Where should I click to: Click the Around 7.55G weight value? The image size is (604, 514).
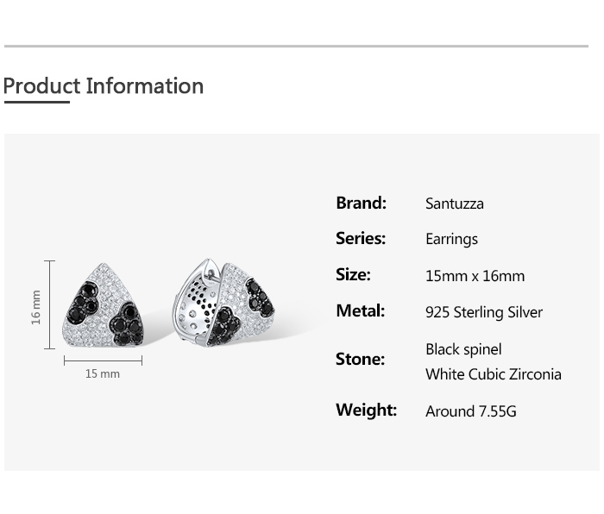(470, 411)
